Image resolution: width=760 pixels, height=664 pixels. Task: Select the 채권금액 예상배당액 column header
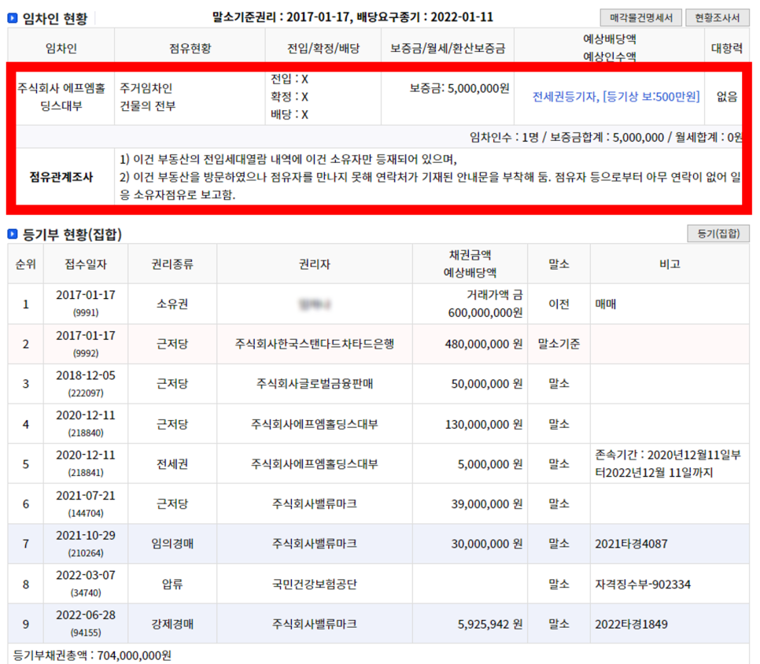pos(470,264)
